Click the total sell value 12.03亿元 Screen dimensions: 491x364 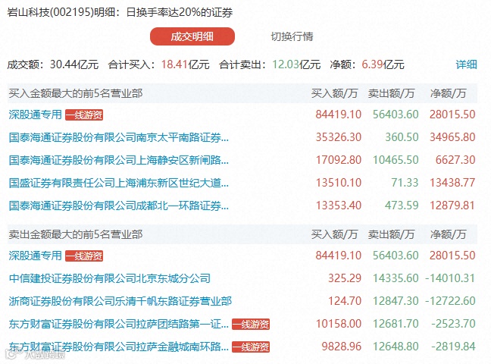click(x=296, y=64)
